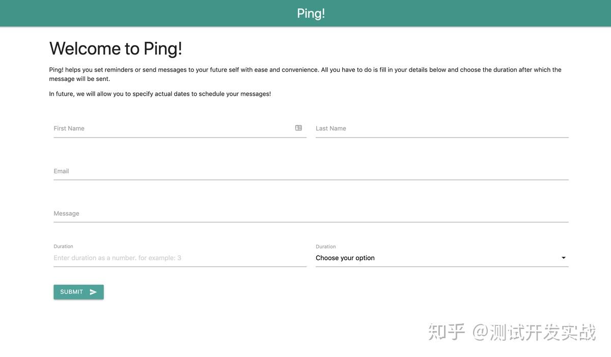The height and width of the screenshot is (357, 611).
Task: Select the teal header bar
Action: (305, 13)
